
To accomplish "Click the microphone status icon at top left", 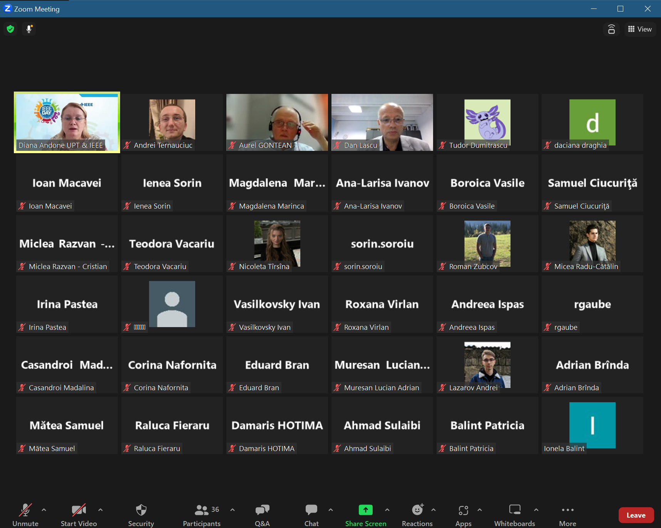I will (29, 29).
